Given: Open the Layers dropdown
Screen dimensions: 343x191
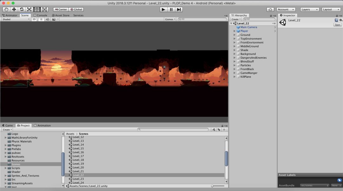Looking at the screenshot, I should 310,10.
